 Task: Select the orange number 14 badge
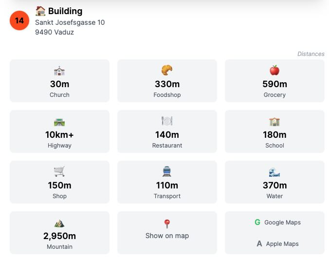(x=19, y=20)
